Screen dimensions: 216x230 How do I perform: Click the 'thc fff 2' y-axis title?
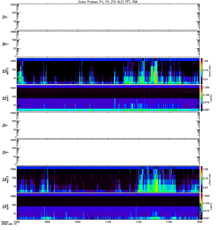(5, 152)
